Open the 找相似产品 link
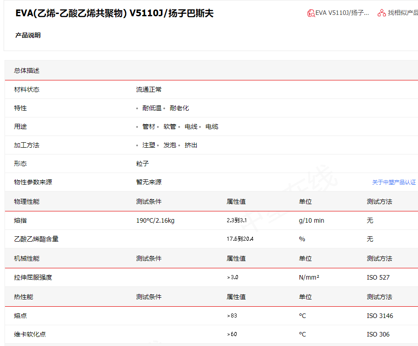 (x=403, y=13)
